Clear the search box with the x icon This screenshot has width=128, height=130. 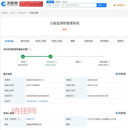click(94, 5)
